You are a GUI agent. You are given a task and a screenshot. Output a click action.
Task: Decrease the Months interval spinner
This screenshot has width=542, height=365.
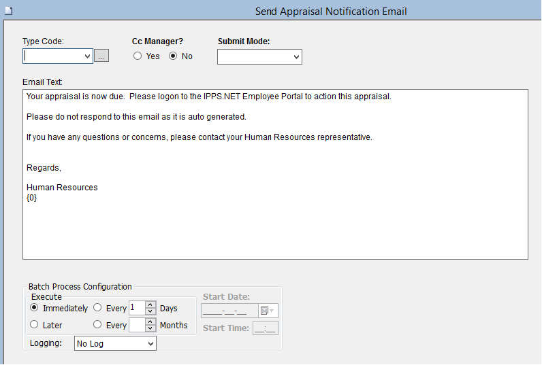tap(151, 329)
